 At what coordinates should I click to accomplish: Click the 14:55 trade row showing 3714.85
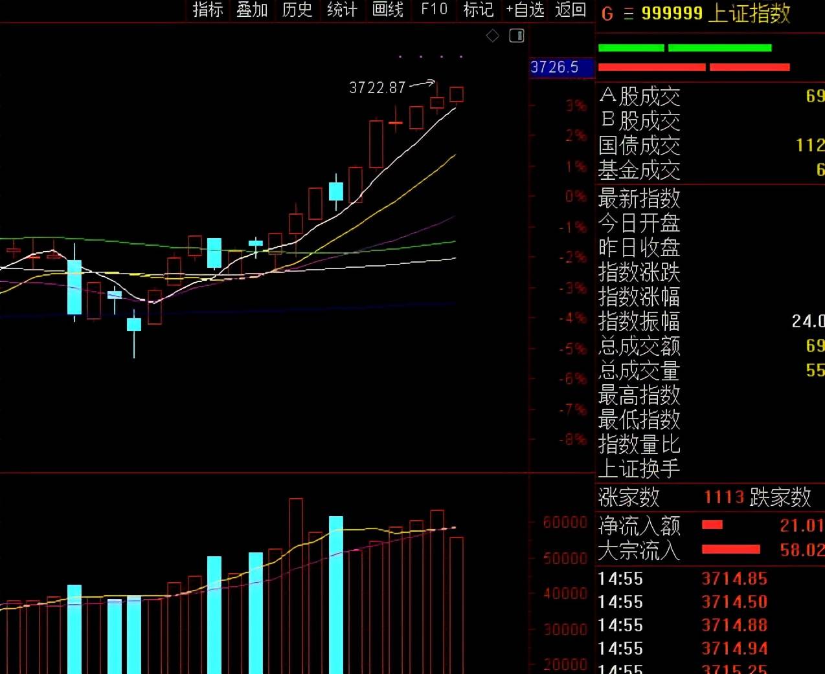(682, 578)
